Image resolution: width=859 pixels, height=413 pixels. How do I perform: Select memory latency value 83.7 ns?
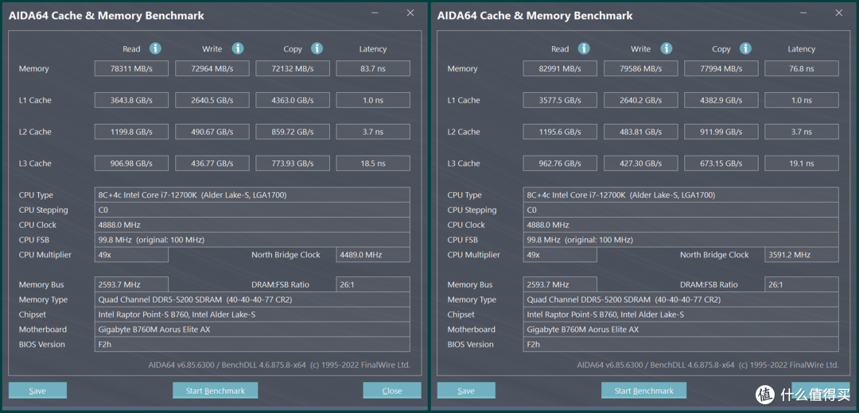(x=373, y=68)
